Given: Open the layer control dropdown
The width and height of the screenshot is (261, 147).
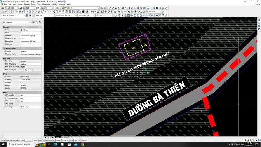Looking at the screenshot, I should [x=80, y=8].
